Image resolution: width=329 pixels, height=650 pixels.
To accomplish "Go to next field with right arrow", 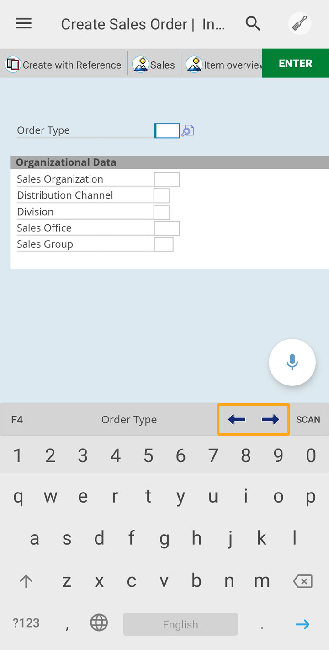I will [270, 419].
